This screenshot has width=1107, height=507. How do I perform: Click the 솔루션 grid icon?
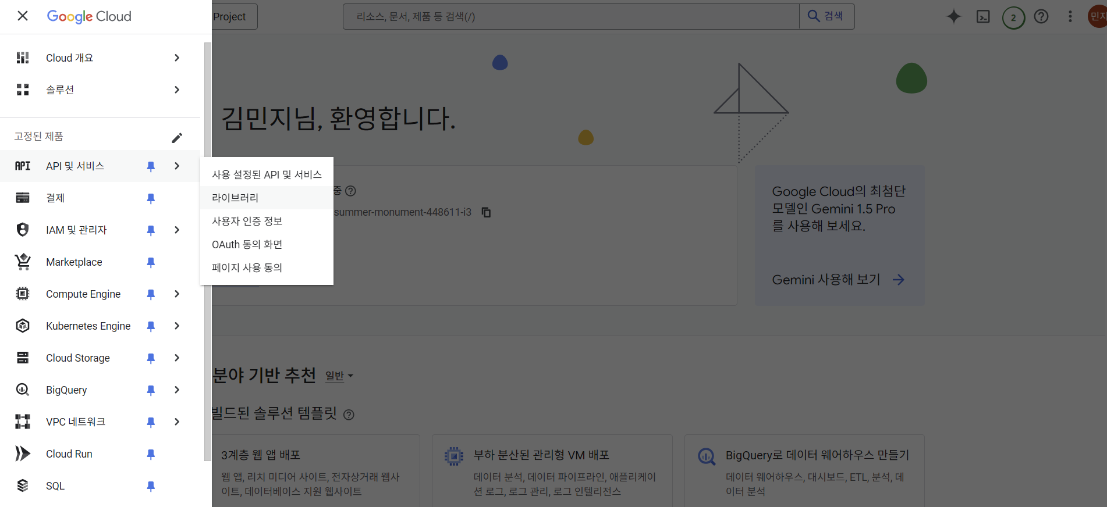(23, 90)
